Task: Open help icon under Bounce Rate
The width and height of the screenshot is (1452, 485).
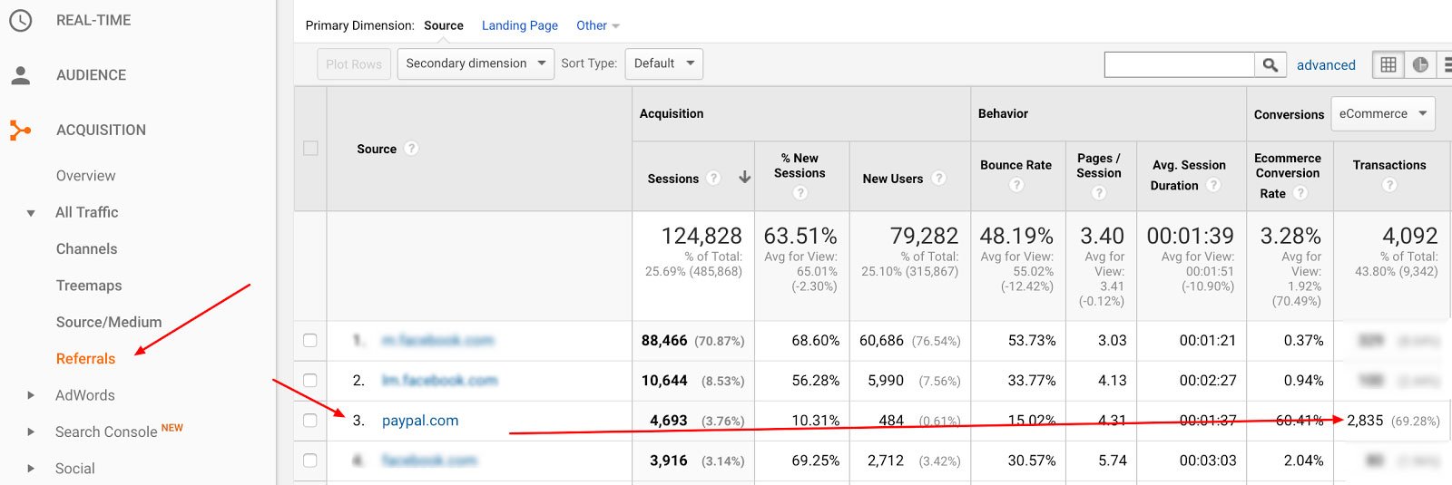Action: [1016, 184]
